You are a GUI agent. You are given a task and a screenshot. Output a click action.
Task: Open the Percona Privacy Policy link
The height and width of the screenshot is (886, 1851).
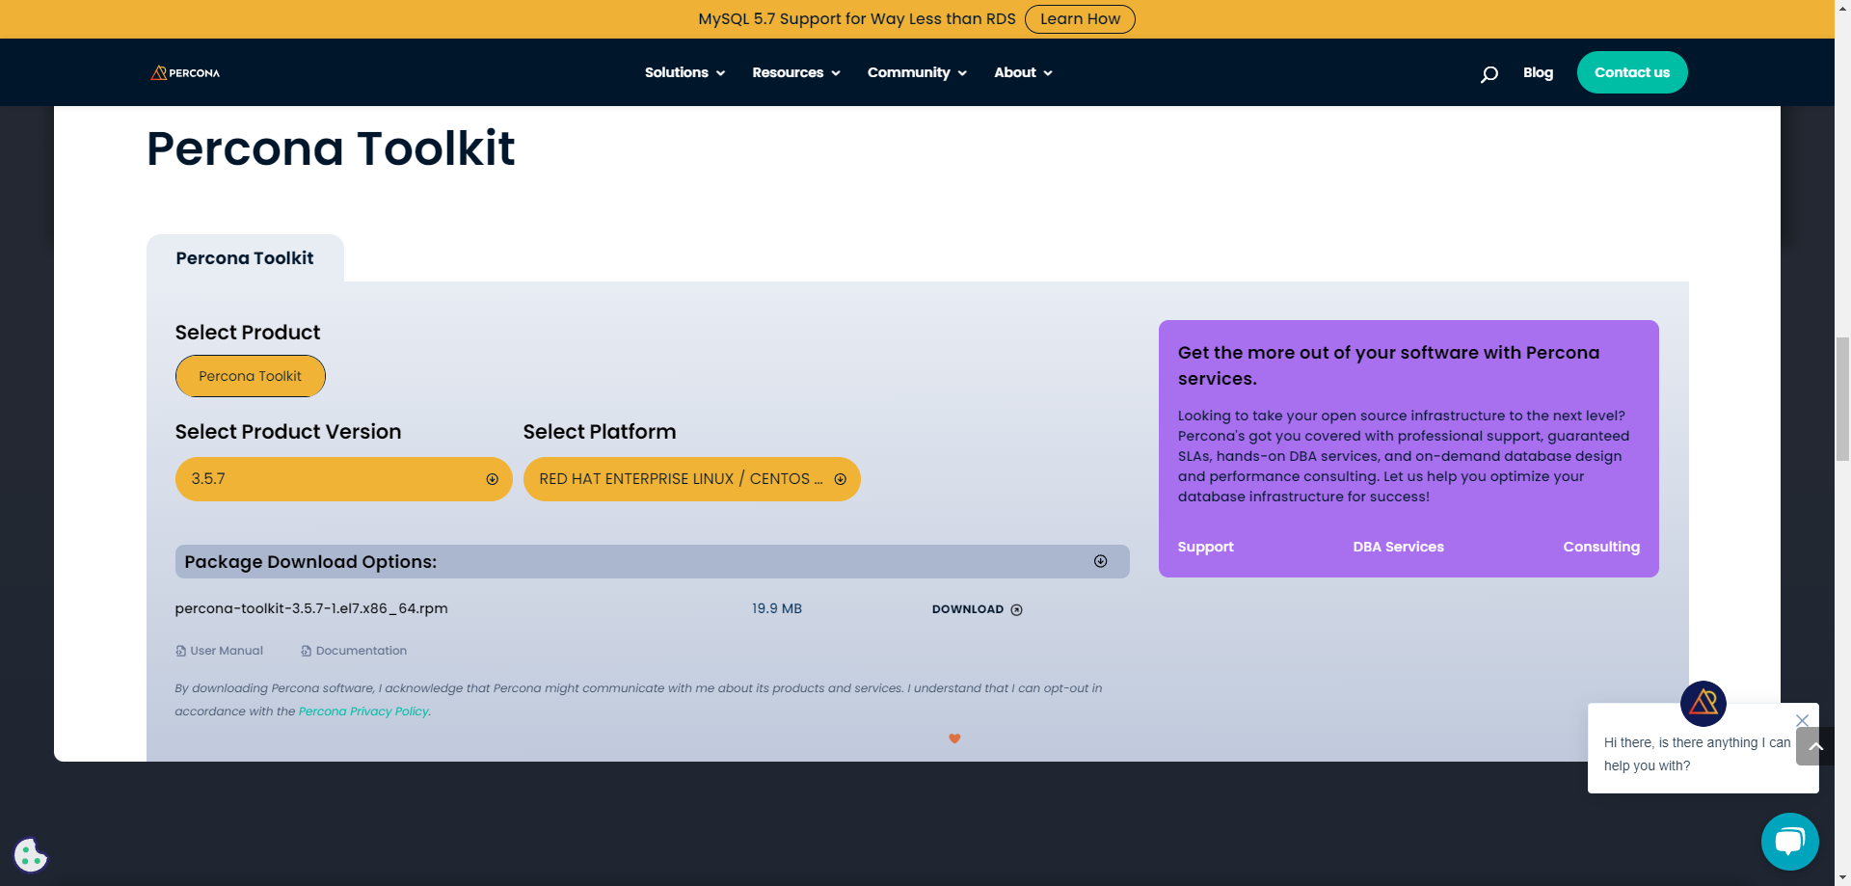[363, 711]
